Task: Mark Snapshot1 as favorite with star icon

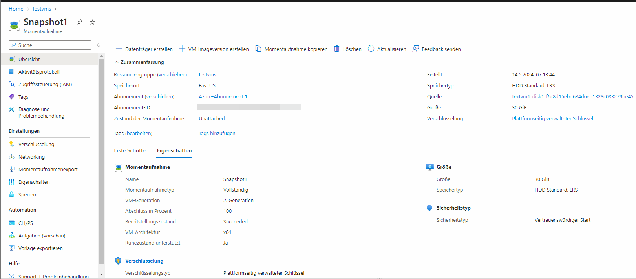Action: click(x=92, y=22)
